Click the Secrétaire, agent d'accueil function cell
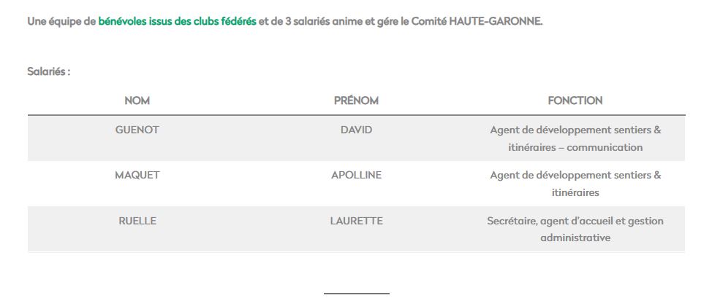Image resolution: width=712 pixels, height=298 pixels. coord(575,230)
